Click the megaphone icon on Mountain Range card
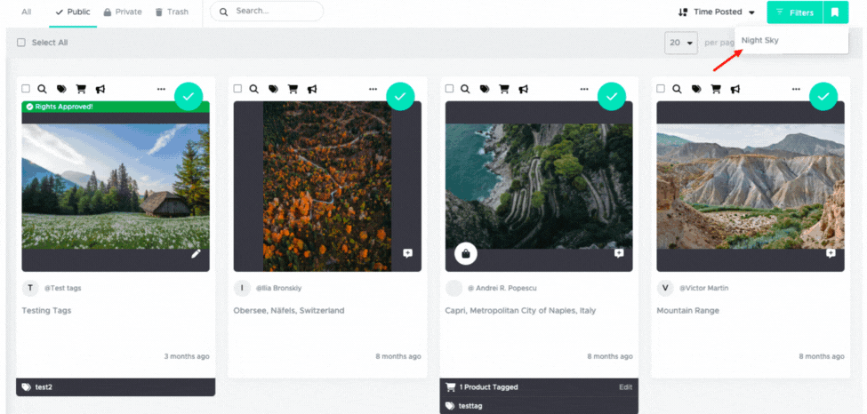The height and width of the screenshot is (414, 867). (735, 89)
